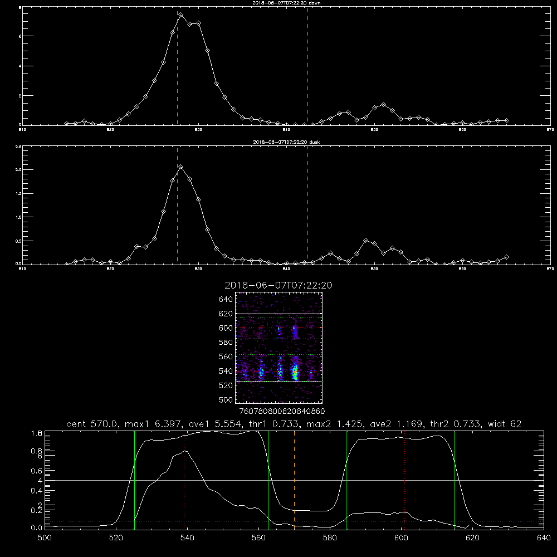The width and height of the screenshot is (557, 557).
Task: Click the orange dashed center line in bottom plot
Action: tap(295, 480)
